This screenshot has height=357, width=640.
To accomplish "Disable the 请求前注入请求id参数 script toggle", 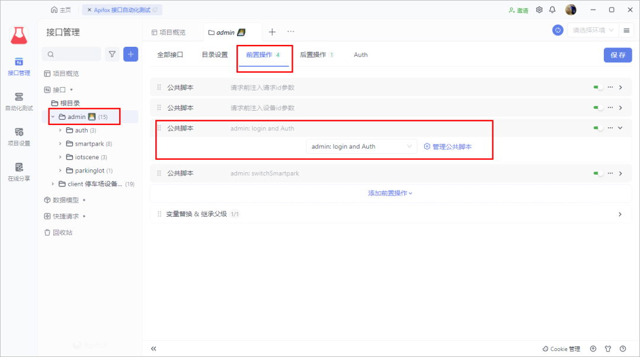I will (598, 86).
